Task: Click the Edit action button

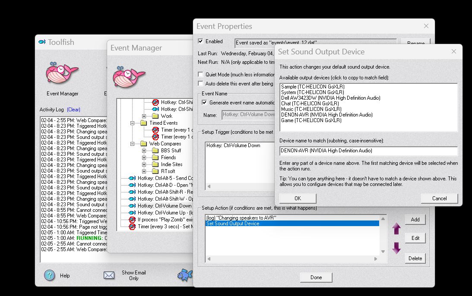Action: coord(415,238)
